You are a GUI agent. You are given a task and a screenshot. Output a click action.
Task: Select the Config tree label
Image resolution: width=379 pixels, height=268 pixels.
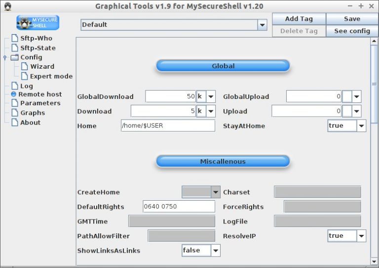coord(31,57)
